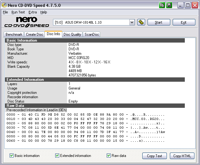Open the File menu
Image resolution: width=200 pixels, height=165 pixels.
5,12
